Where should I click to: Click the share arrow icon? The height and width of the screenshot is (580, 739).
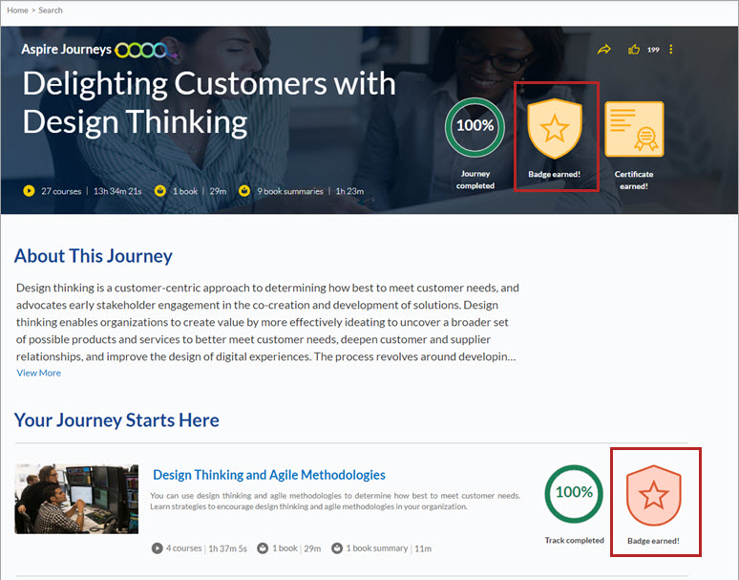(x=603, y=50)
